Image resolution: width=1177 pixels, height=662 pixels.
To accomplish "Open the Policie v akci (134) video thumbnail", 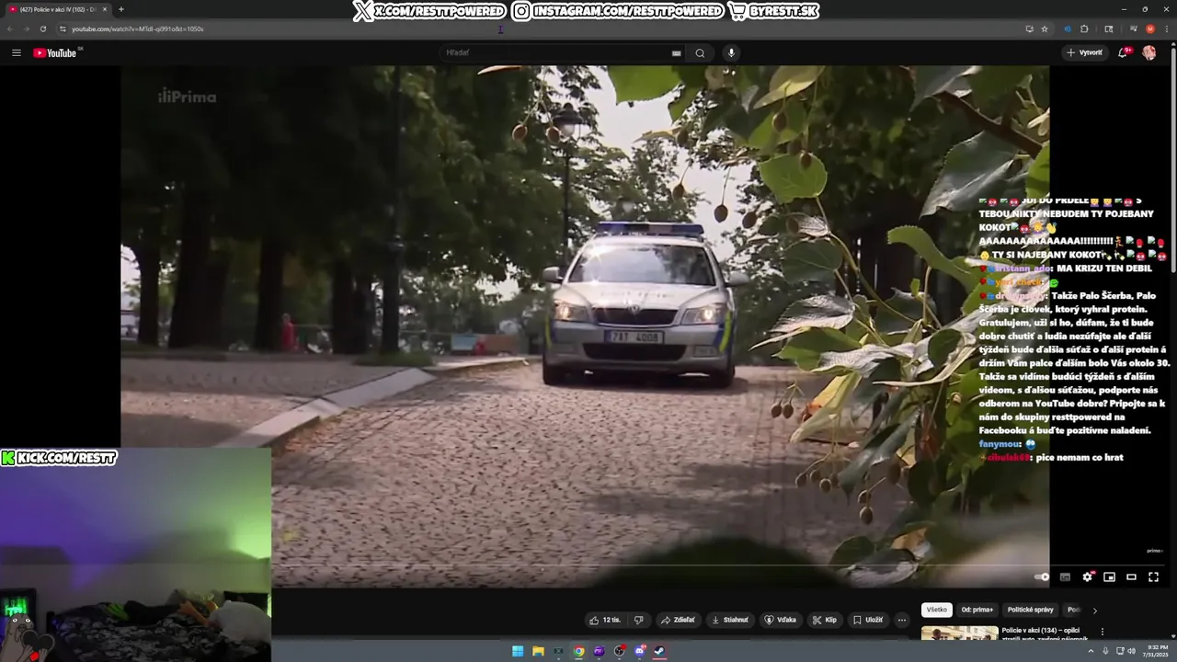I will pyautogui.click(x=959, y=633).
